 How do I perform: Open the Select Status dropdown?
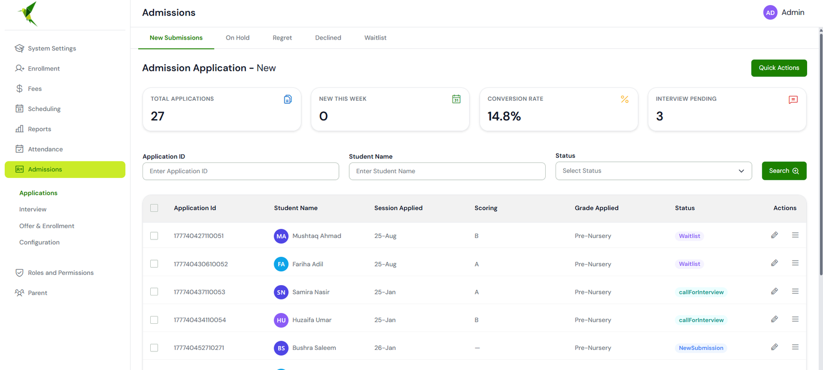point(653,171)
